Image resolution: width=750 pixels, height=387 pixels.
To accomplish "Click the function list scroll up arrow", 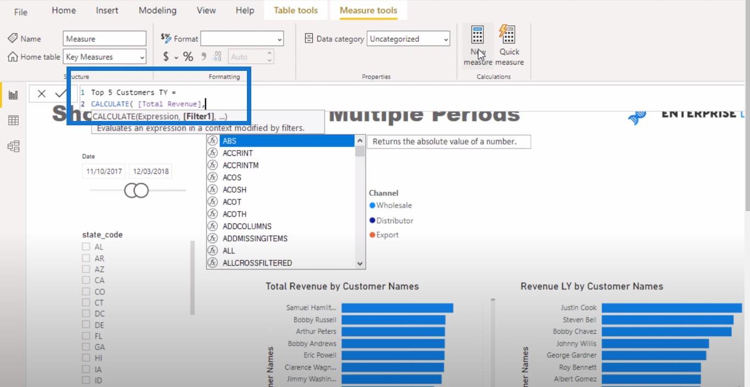I will [360, 140].
